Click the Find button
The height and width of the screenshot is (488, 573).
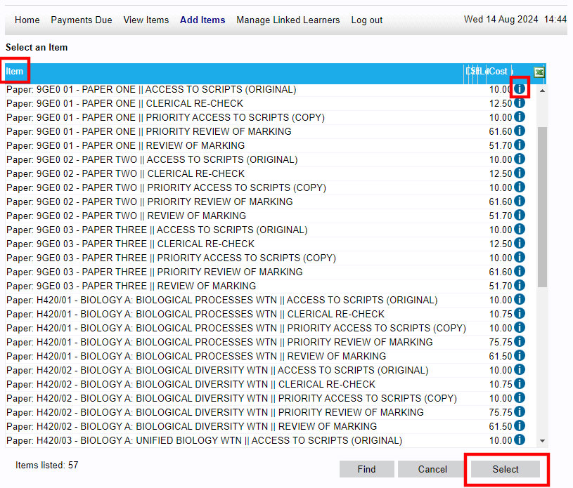366,469
